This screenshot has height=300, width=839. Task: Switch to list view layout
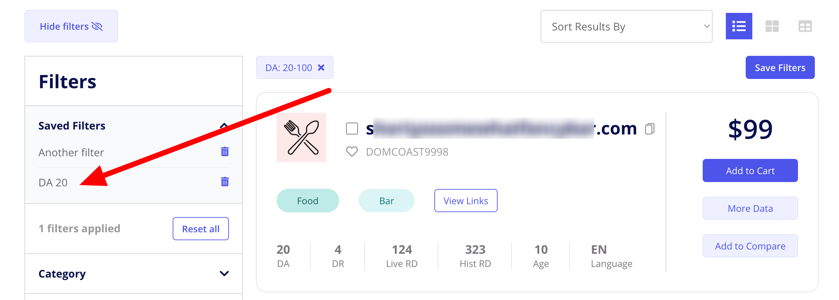coord(739,26)
